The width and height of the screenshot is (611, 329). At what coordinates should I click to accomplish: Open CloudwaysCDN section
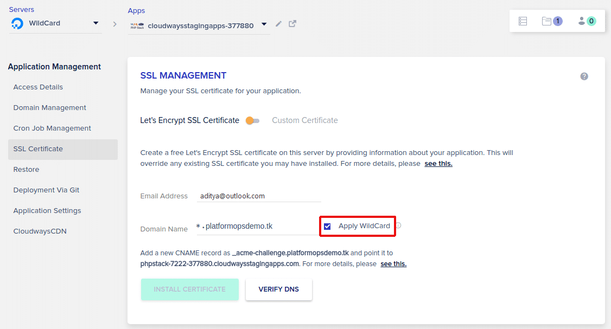click(40, 231)
